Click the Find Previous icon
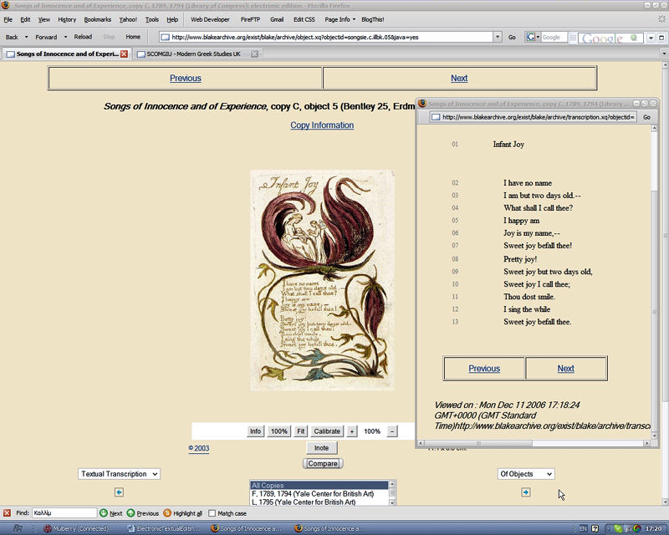669x535 pixels. click(x=130, y=513)
